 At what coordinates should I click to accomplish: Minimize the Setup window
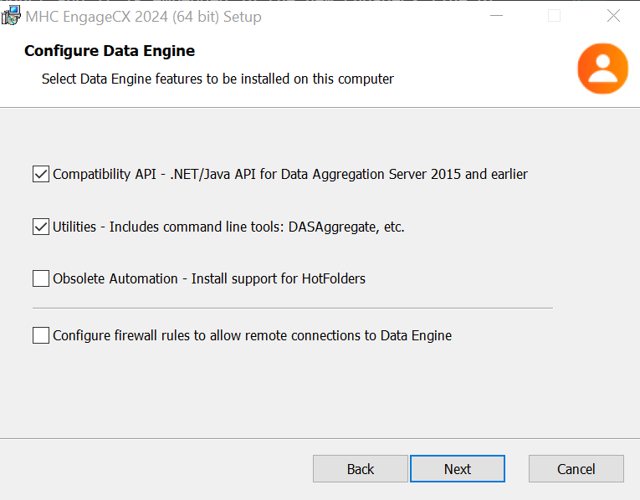point(496,16)
